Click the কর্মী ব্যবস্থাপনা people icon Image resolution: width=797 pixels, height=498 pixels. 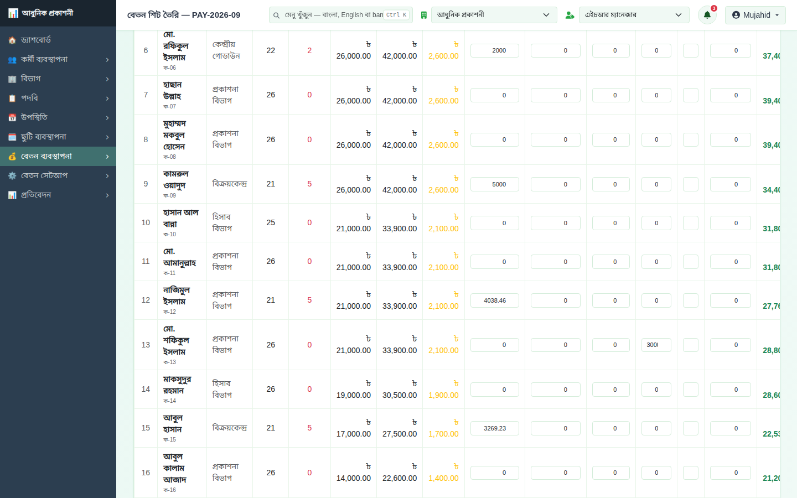pyautogui.click(x=12, y=60)
